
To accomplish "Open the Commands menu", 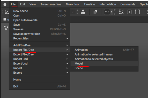I will click(128, 4).
